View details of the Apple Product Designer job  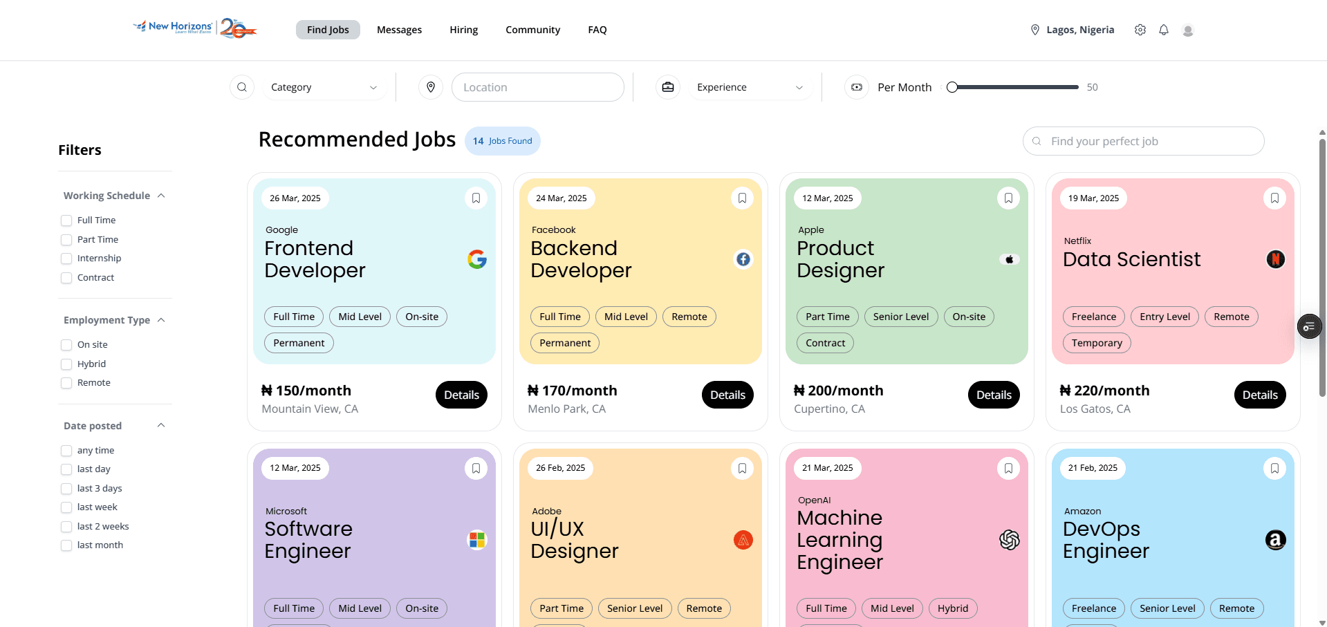(994, 394)
